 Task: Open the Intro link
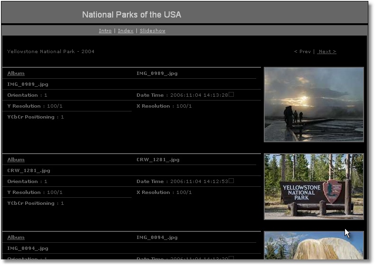tap(105, 31)
